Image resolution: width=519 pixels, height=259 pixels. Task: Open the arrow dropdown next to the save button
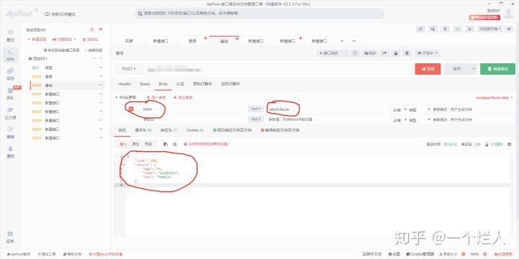click(474, 69)
